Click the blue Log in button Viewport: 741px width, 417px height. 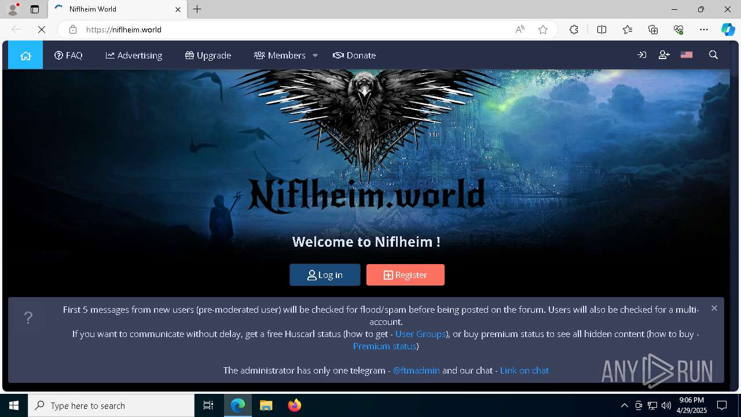coord(325,275)
